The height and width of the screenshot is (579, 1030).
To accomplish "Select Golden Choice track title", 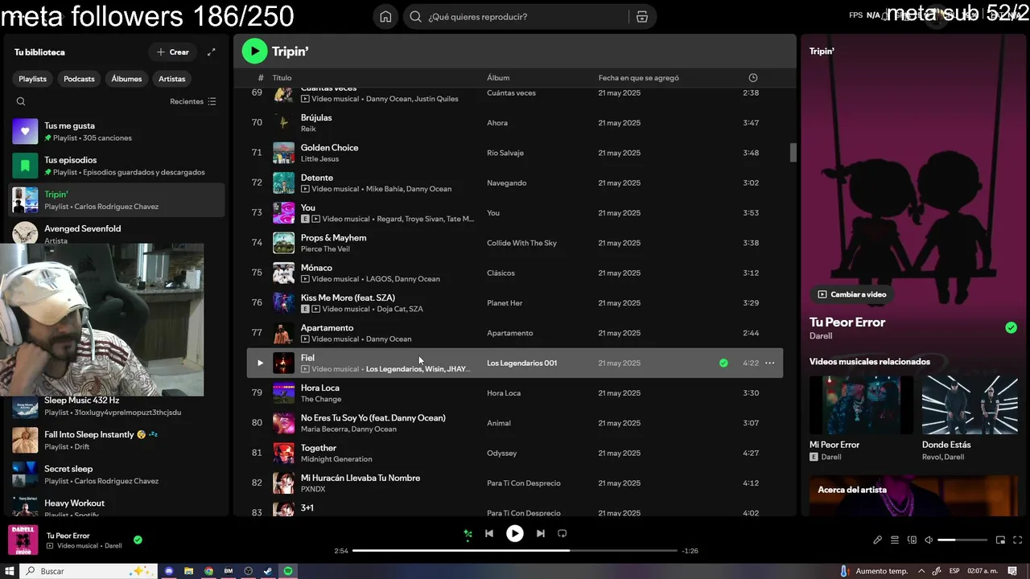I will tap(329, 148).
